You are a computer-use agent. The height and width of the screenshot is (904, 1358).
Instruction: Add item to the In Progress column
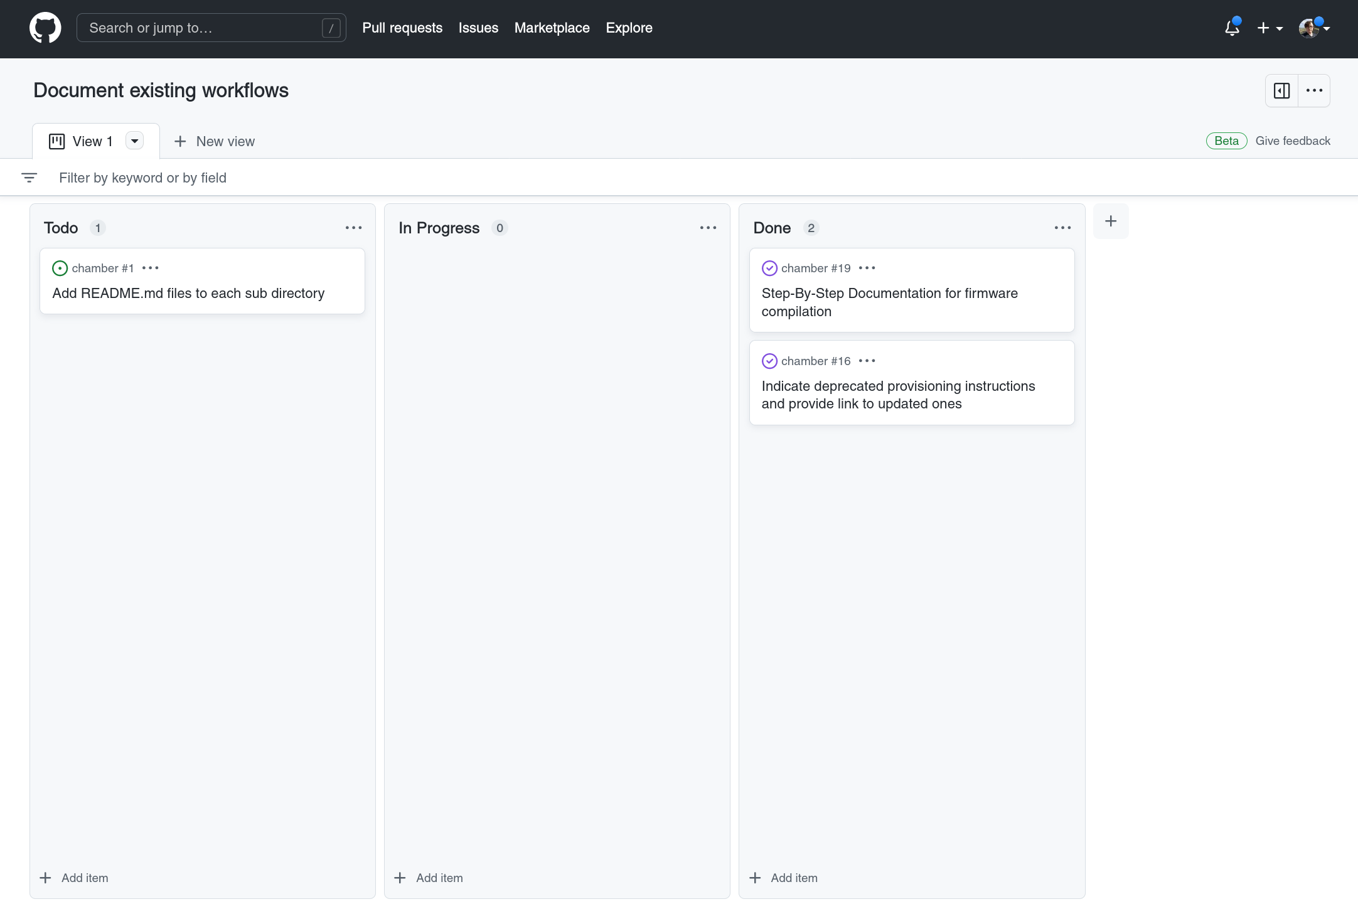(429, 878)
